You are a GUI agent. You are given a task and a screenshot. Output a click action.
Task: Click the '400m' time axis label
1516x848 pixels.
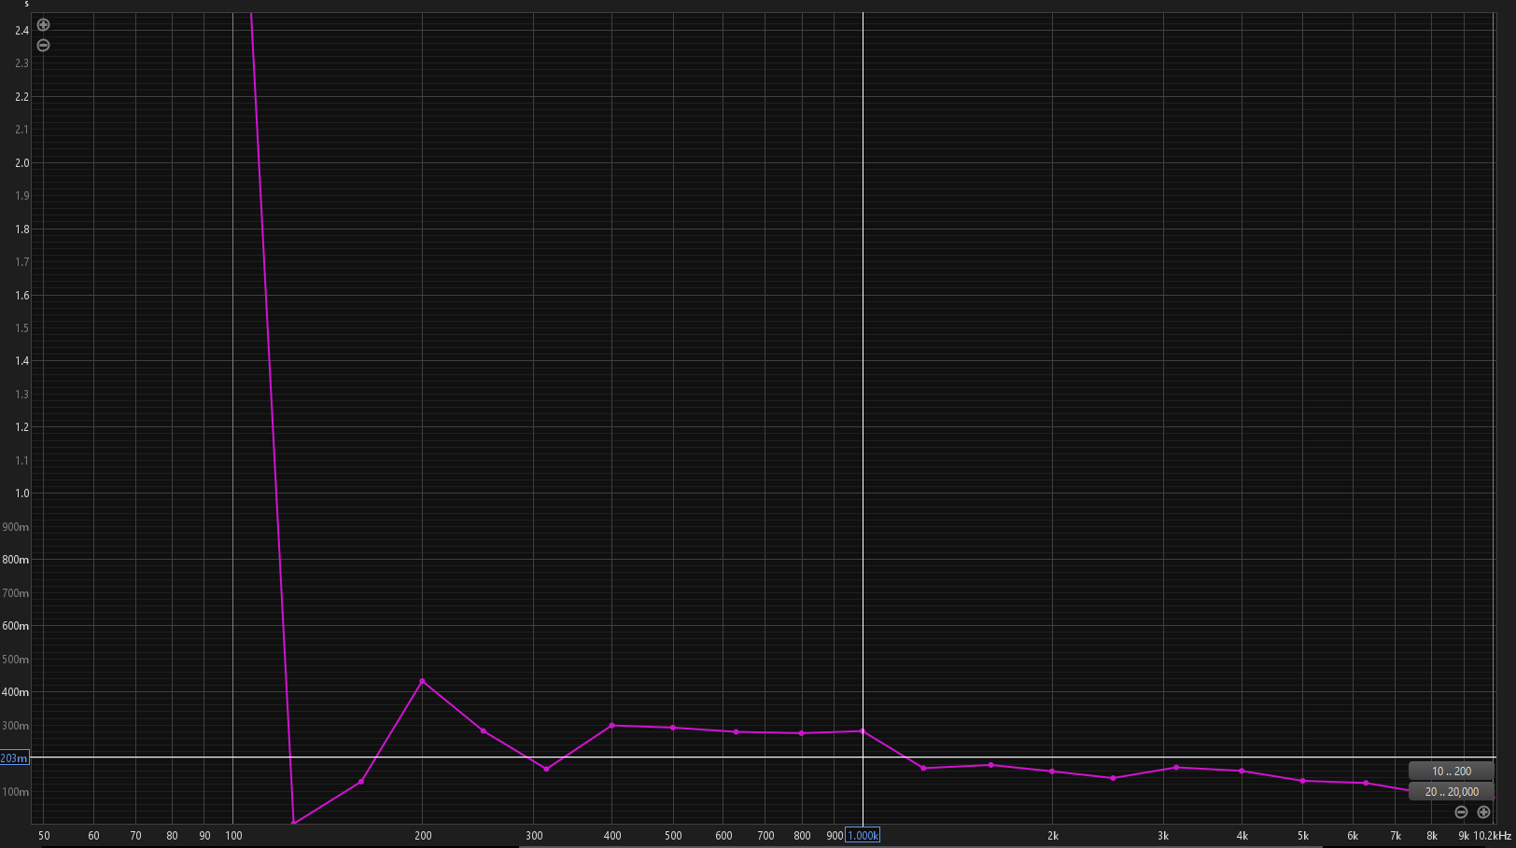(x=16, y=692)
